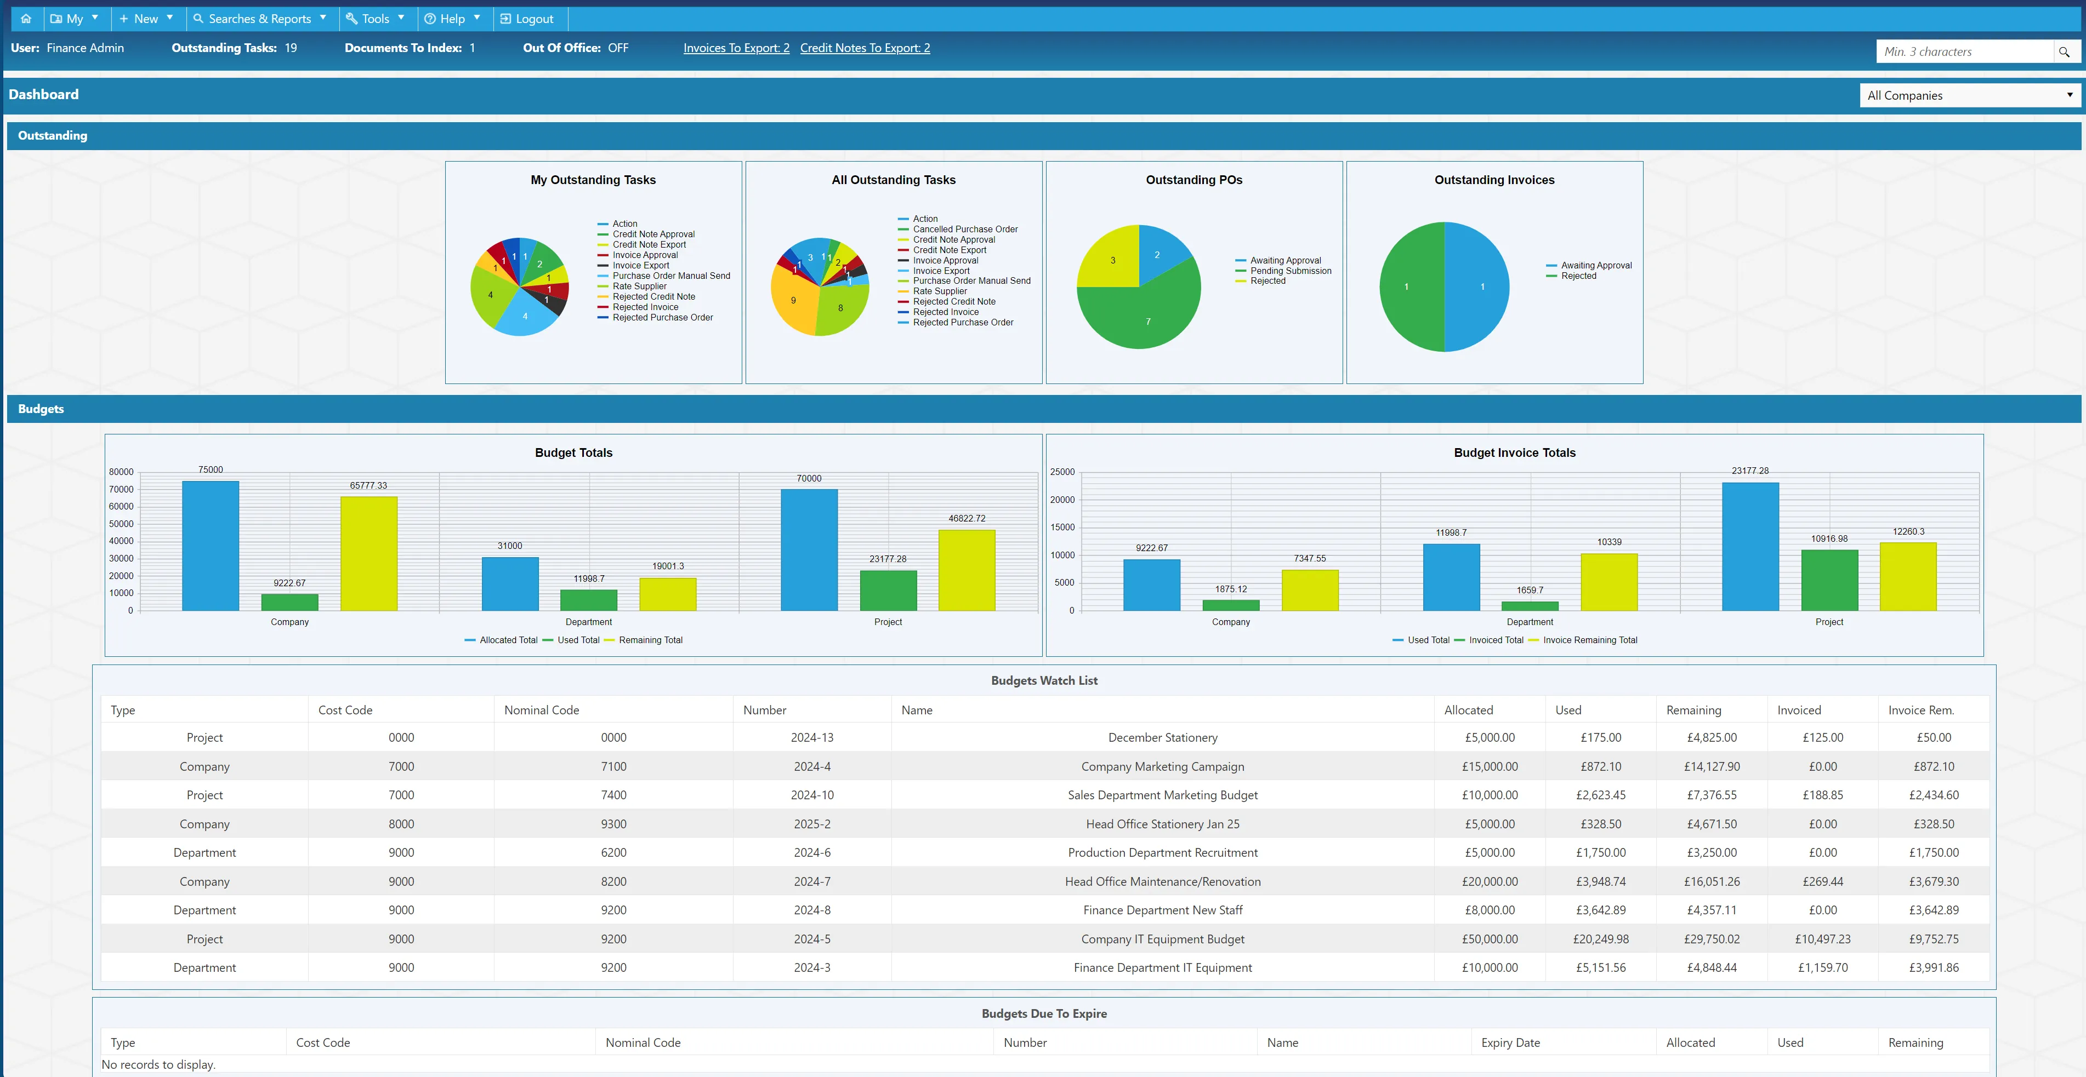This screenshot has height=1077, width=2086.
Task: Toggle Rejected legend in Outstanding Invoices
Action: 1571,276
